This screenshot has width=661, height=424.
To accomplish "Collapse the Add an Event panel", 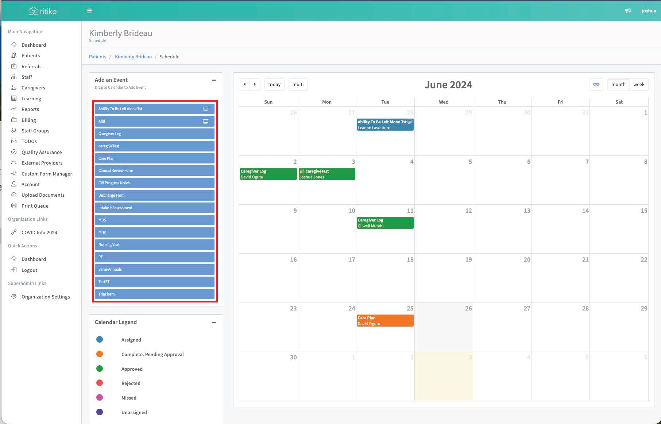I will 214,80.
